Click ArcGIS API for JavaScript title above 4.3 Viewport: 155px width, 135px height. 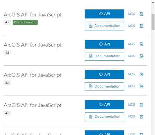pos(33,105)
